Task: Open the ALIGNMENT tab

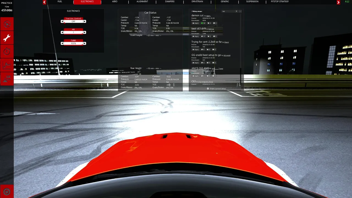Action: point(142,2)
